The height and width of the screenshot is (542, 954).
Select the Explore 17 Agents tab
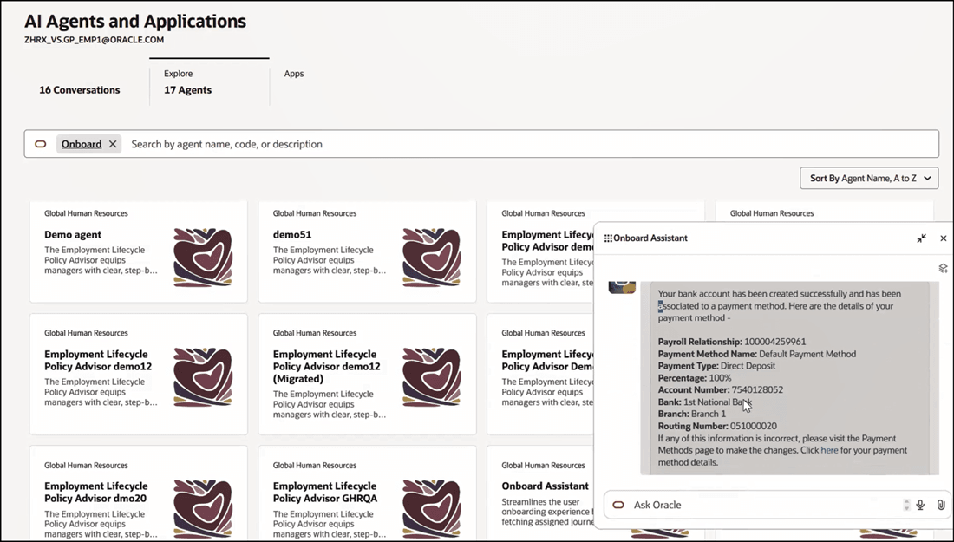click(x=209, y=82)
